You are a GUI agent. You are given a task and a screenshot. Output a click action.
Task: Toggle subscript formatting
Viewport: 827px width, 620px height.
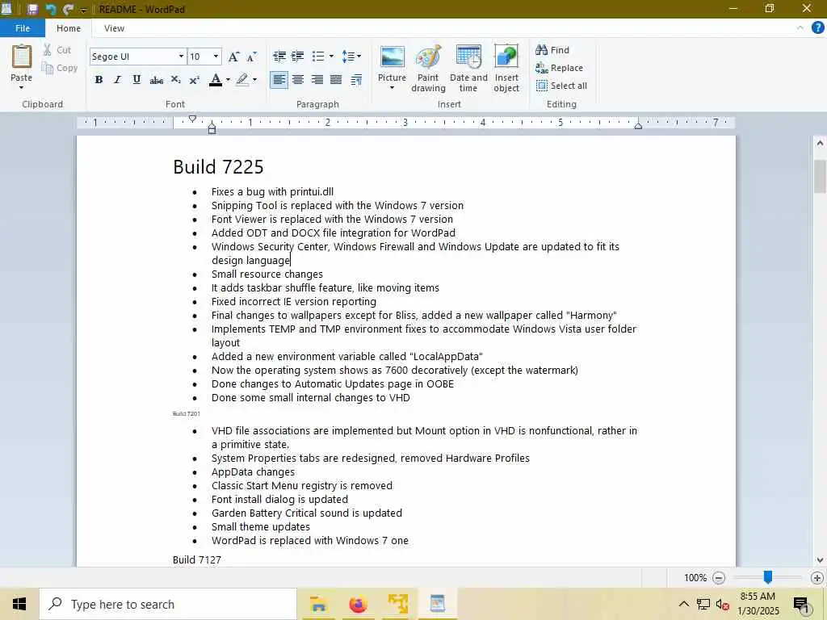point(175,80)
